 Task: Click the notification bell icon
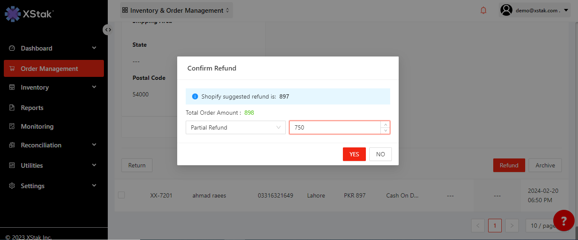483,11
